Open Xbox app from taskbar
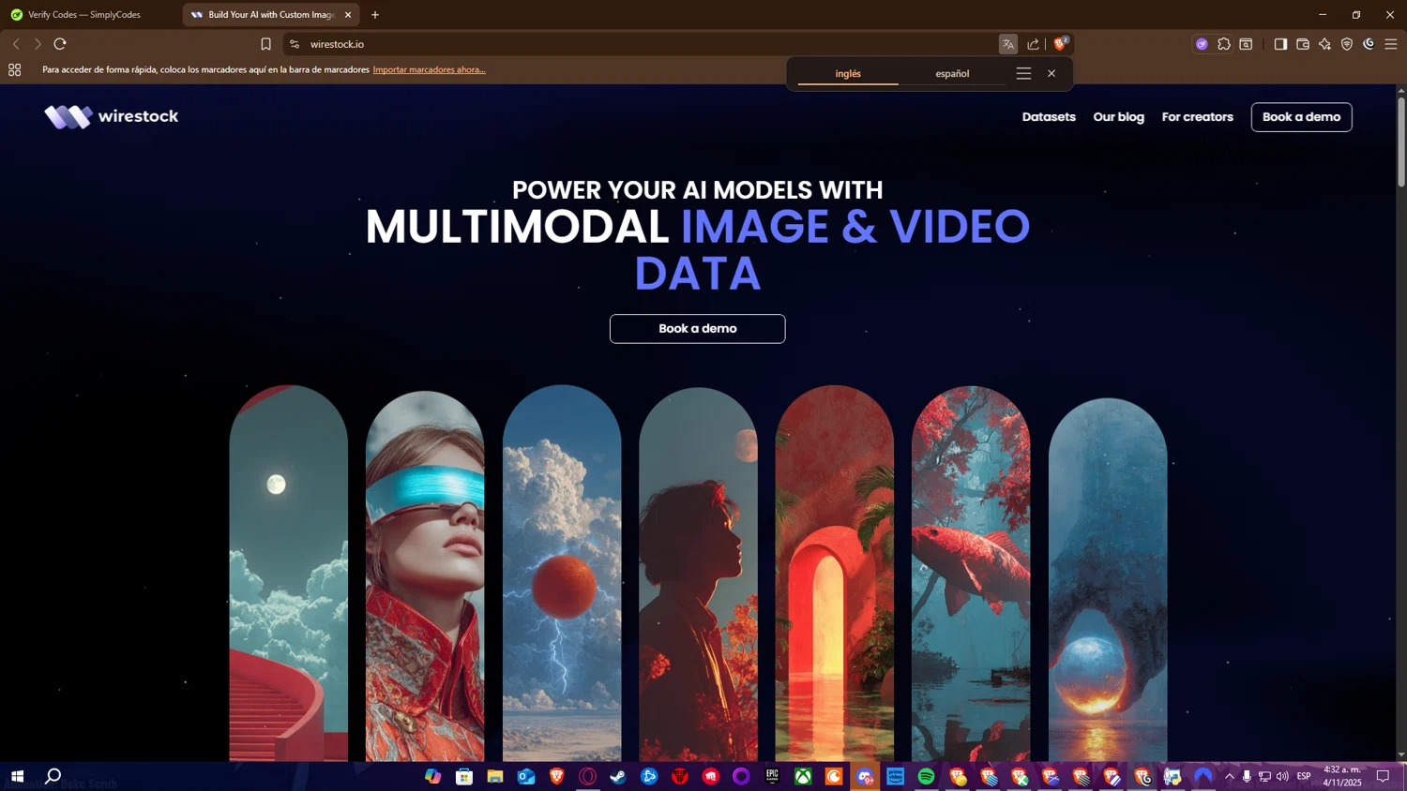Viewport: 1407px width, 791px height. click(803, 776)
